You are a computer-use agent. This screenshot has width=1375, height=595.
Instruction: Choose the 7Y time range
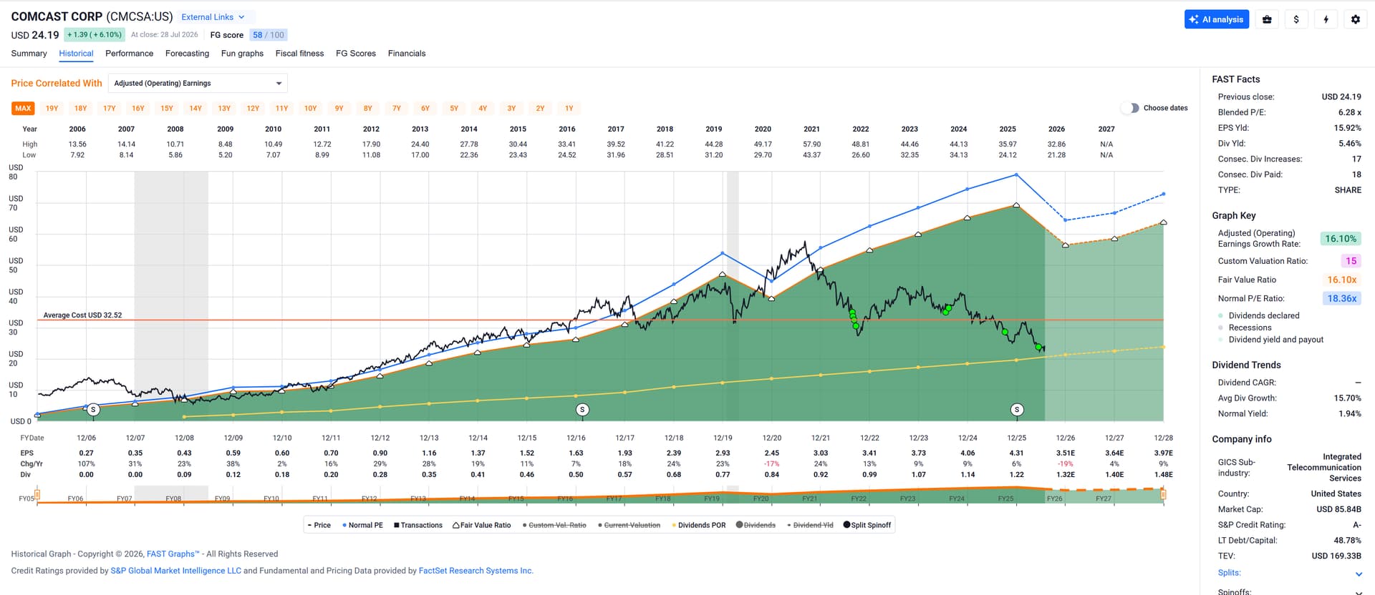tap(397, 108)
